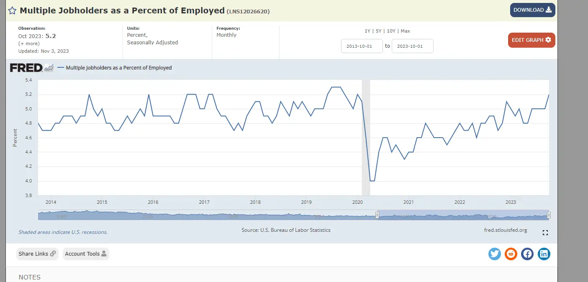Share chart via LinkedIn icon
588x282 pixels.
coord(544,254)
